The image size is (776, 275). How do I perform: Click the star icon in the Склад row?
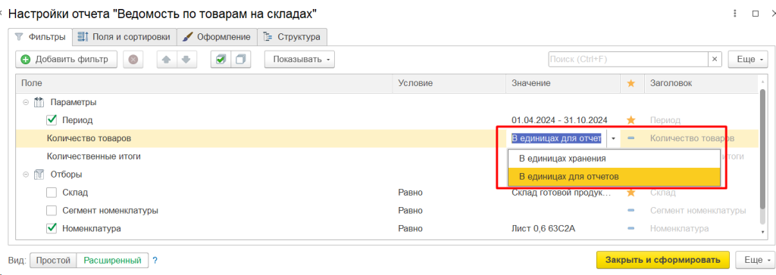[x=630, y=193]
